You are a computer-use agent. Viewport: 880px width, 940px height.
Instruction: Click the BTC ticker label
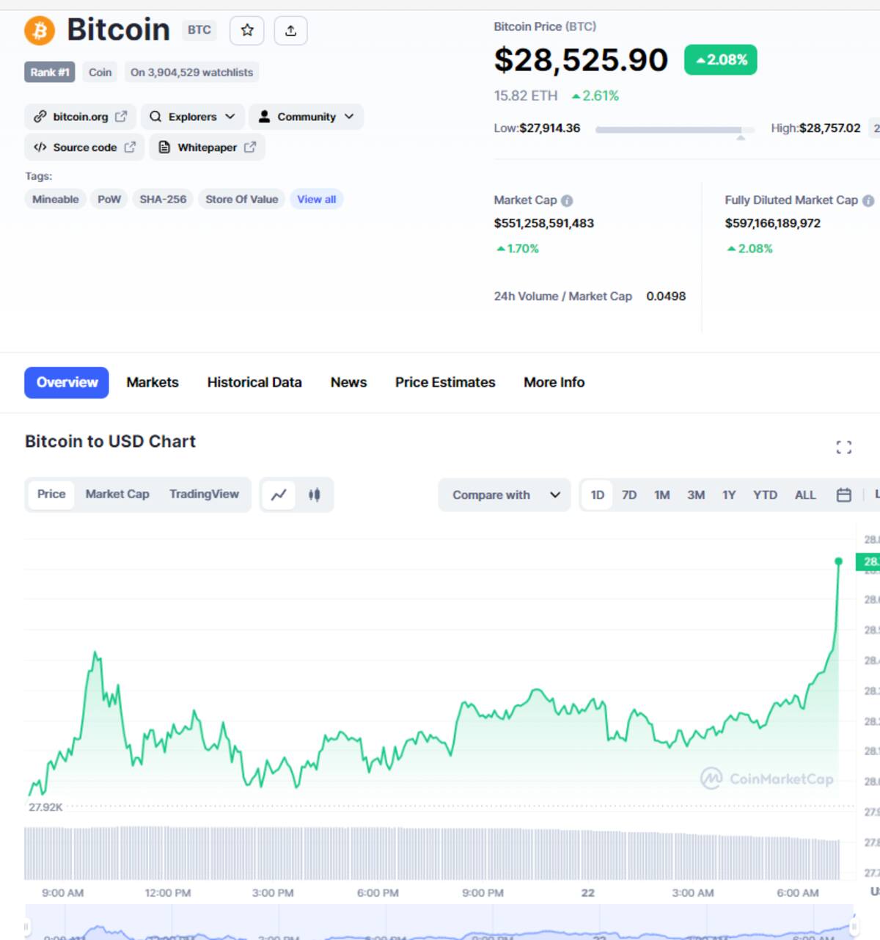coord(199,30)
